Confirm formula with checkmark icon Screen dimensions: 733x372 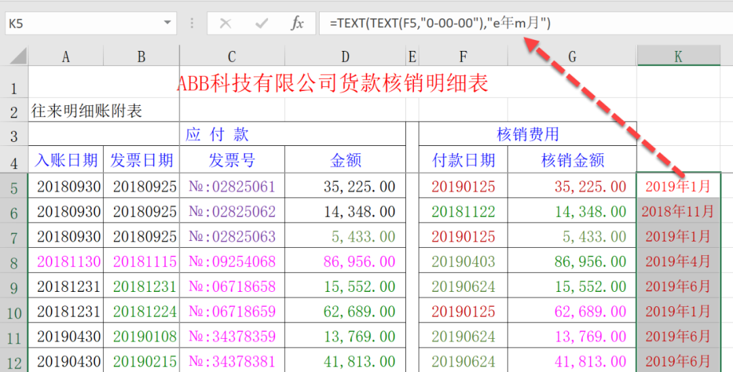[261, 23]
